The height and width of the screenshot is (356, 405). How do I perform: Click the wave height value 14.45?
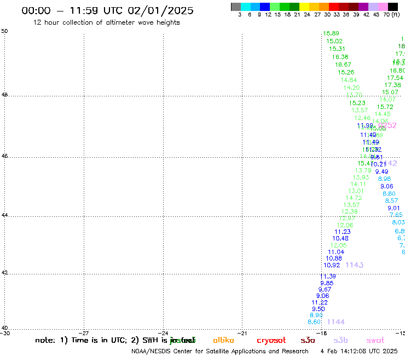(x=383, y=114)
